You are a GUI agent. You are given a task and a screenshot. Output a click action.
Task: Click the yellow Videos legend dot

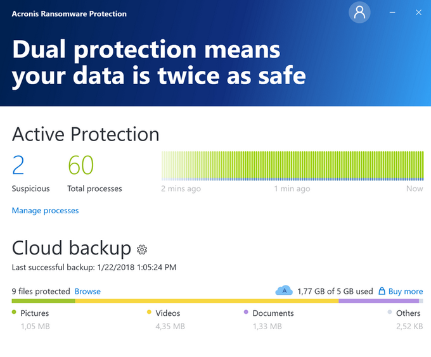(150, 313)
